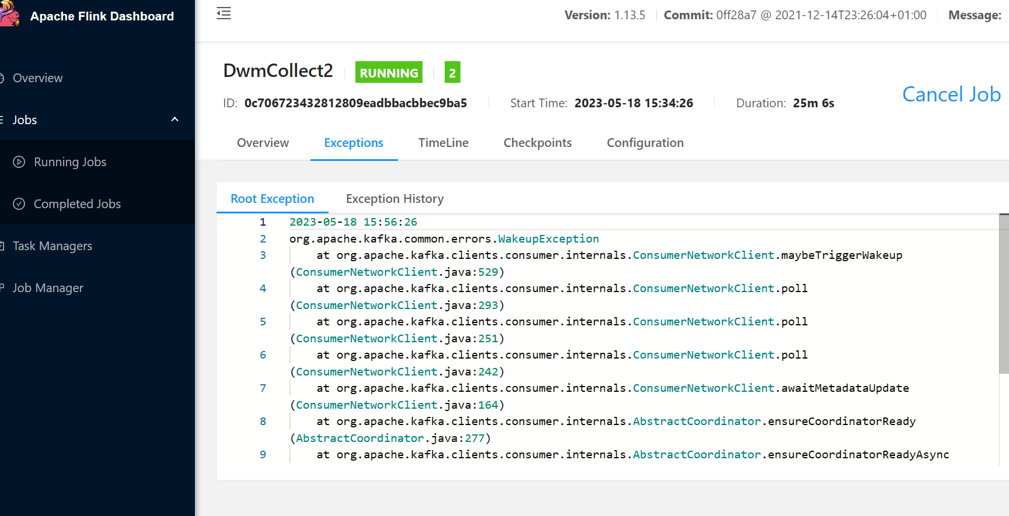Click line number 9 in the gutter
This screenshot has height=516, width=1009.
263,455
